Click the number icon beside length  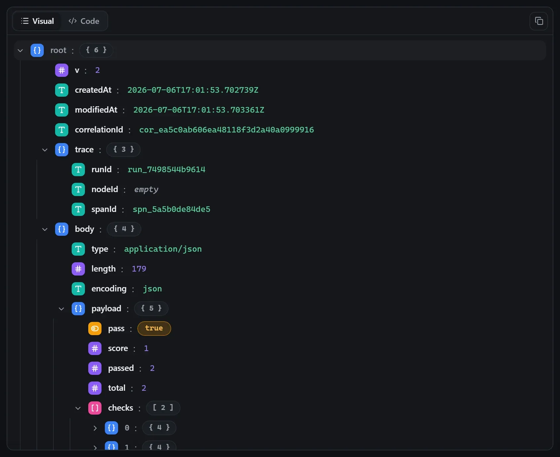(x=78, y=269)
